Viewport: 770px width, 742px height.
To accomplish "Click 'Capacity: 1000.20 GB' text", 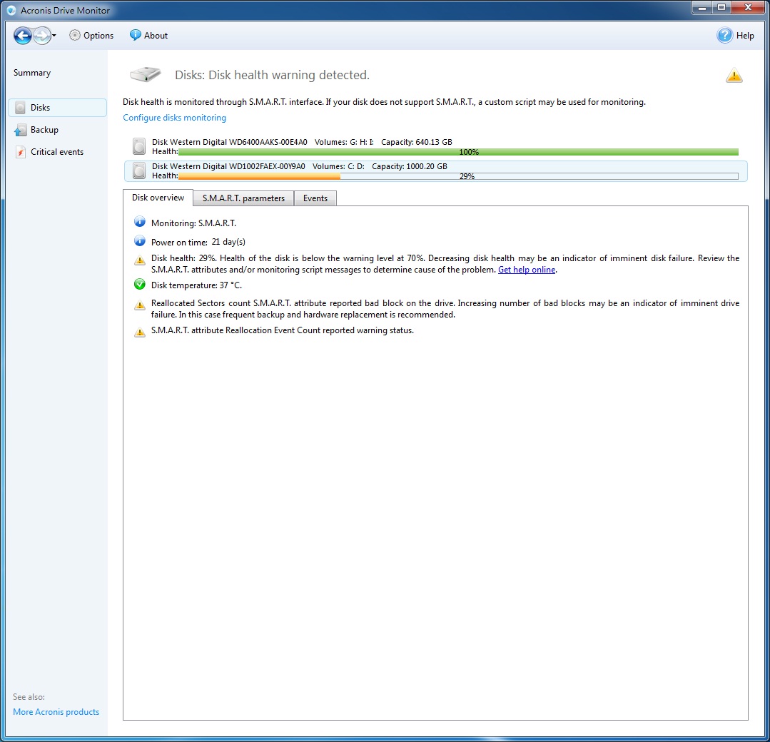I will pos(410,166).
